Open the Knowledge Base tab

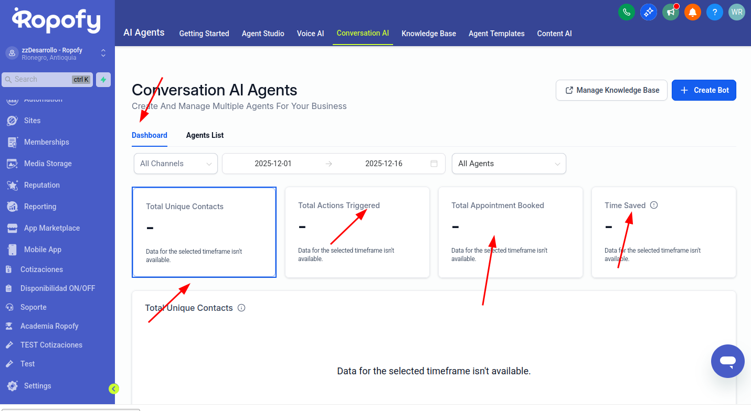coord(428,34)
